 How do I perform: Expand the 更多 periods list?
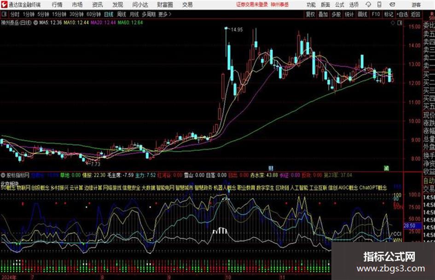[x=165, y=14]
